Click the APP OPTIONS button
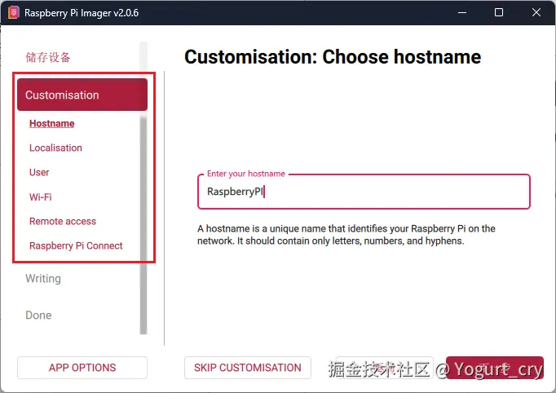 pyautogui.click(x=82, y=368)
